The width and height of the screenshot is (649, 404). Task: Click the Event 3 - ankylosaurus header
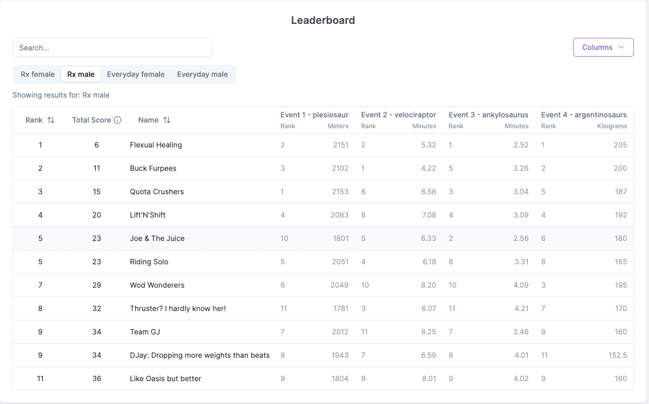488,115
